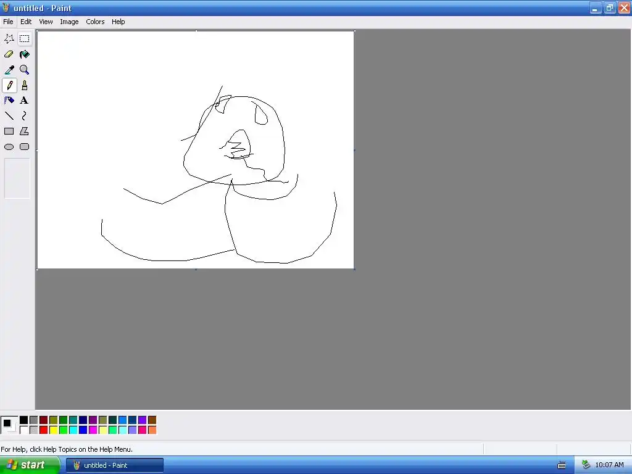
Task: Select the Polygon tool
Action: [x=25, y=131]
